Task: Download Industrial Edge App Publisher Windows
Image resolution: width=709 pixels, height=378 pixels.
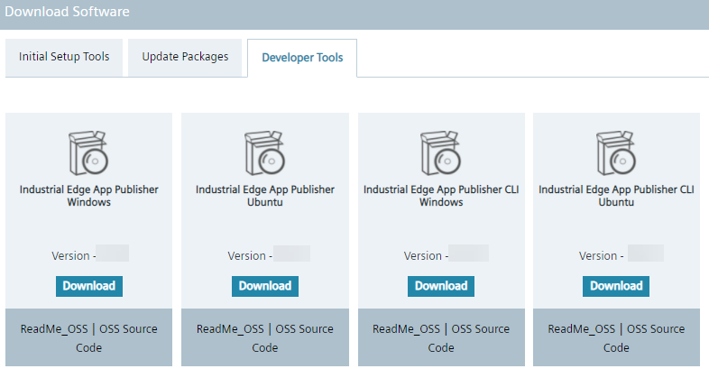Action: coord(88,286)
